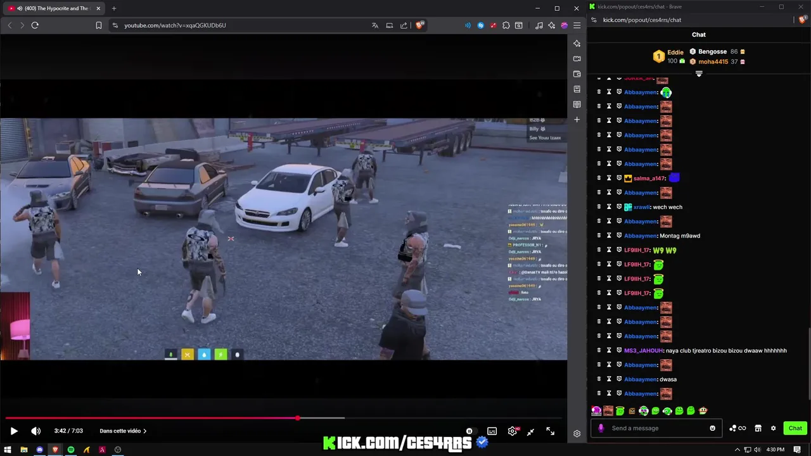The width and height of the screenshot is (811, 456).
Task: Add a new item to the sidebar
Action: [577, 120]
